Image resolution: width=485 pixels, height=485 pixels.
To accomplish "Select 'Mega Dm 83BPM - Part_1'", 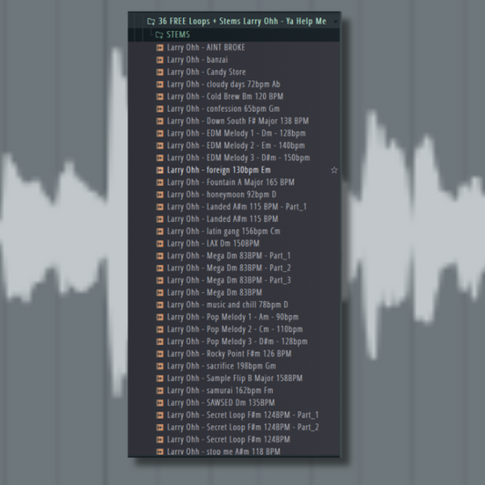I will pos(229,256).
